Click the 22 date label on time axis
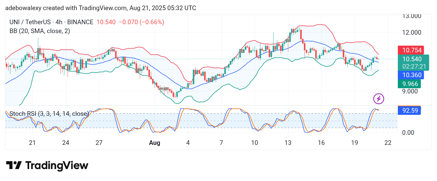 tap(388, 142)
